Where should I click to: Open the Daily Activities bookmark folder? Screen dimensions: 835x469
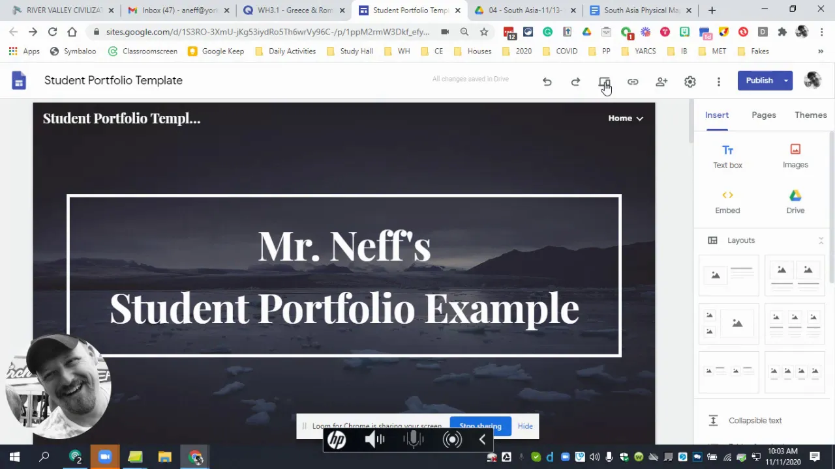point(284,51)
